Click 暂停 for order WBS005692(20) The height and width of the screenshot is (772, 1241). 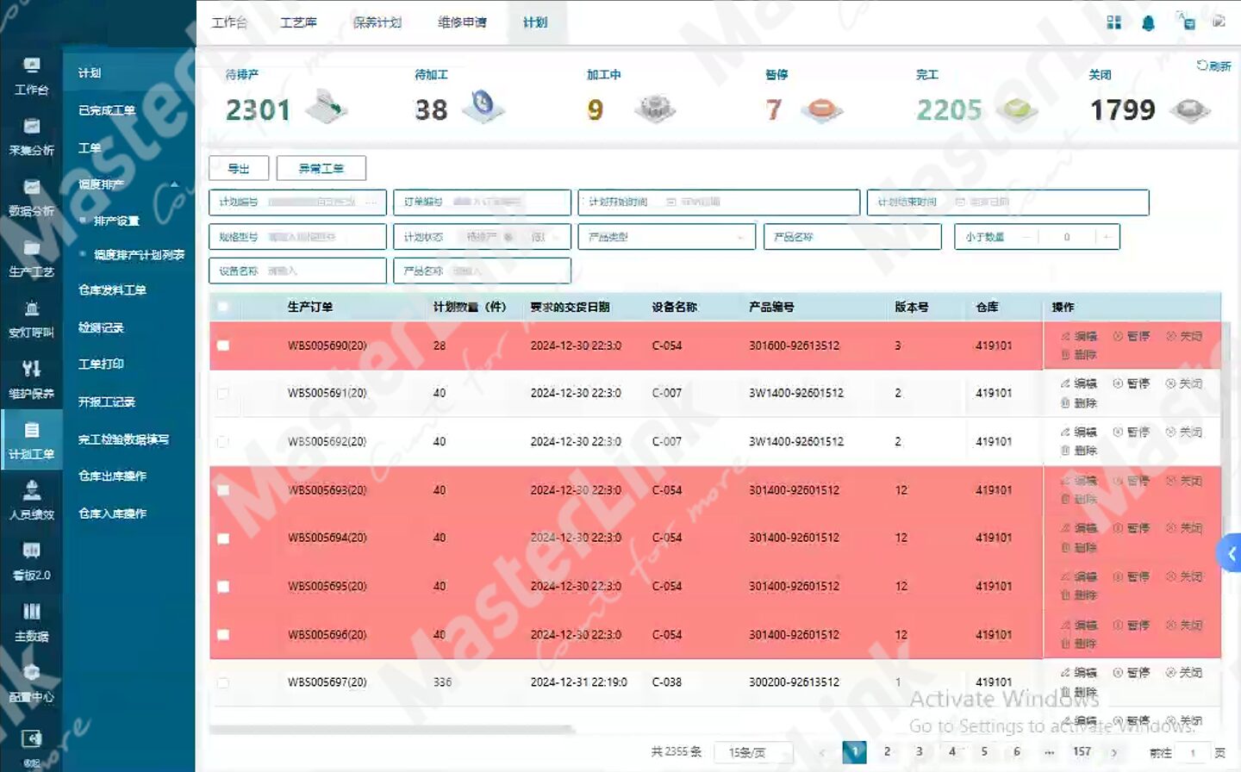pyautogui.click(x=1131, y=432)
